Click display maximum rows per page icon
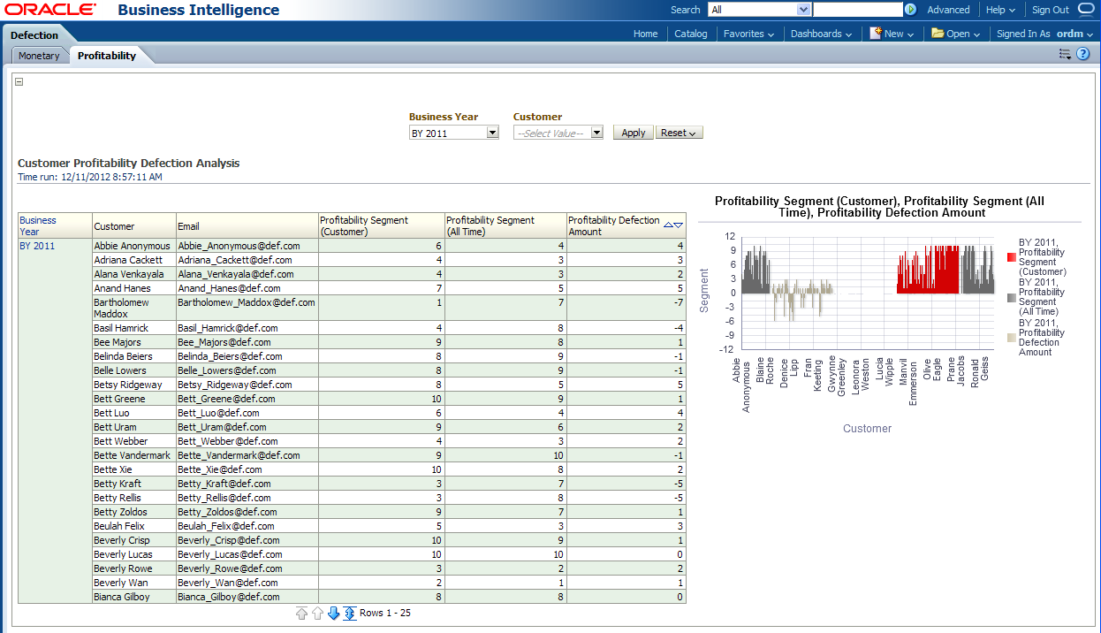Screen dimensions: 1101x633 pyautogui.click(x=350, y=614)
